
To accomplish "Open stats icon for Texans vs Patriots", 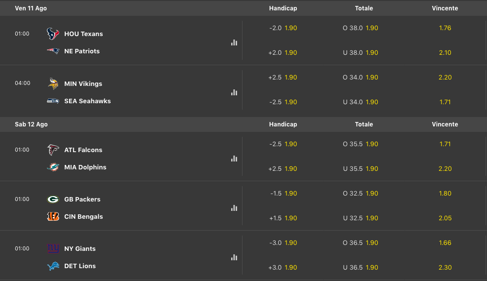I will click(234, 42).
